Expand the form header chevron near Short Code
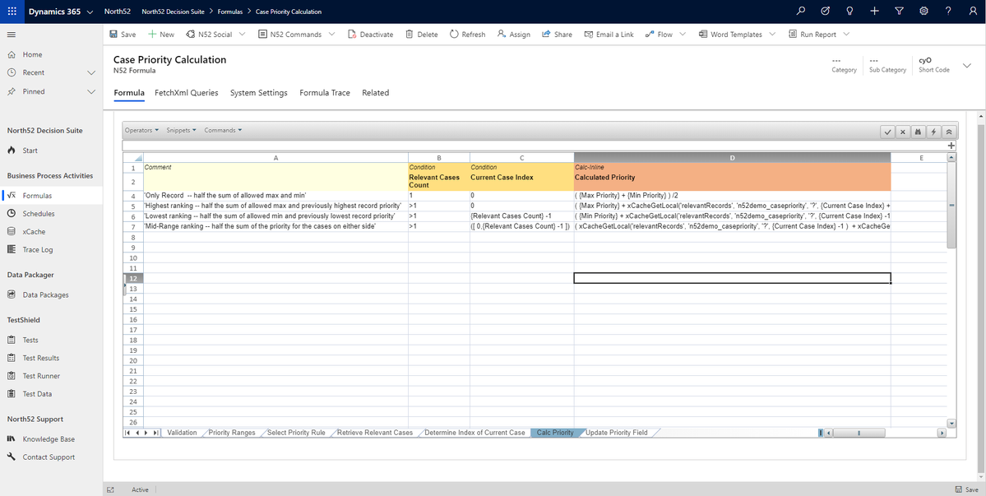This screenshot has width=986, height=496. (x=967, y=65)
